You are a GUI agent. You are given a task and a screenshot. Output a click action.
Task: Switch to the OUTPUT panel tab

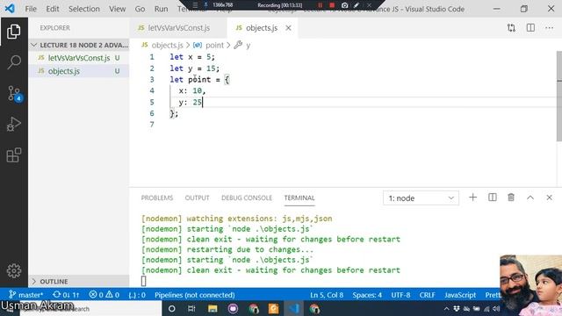coord(197,197)
